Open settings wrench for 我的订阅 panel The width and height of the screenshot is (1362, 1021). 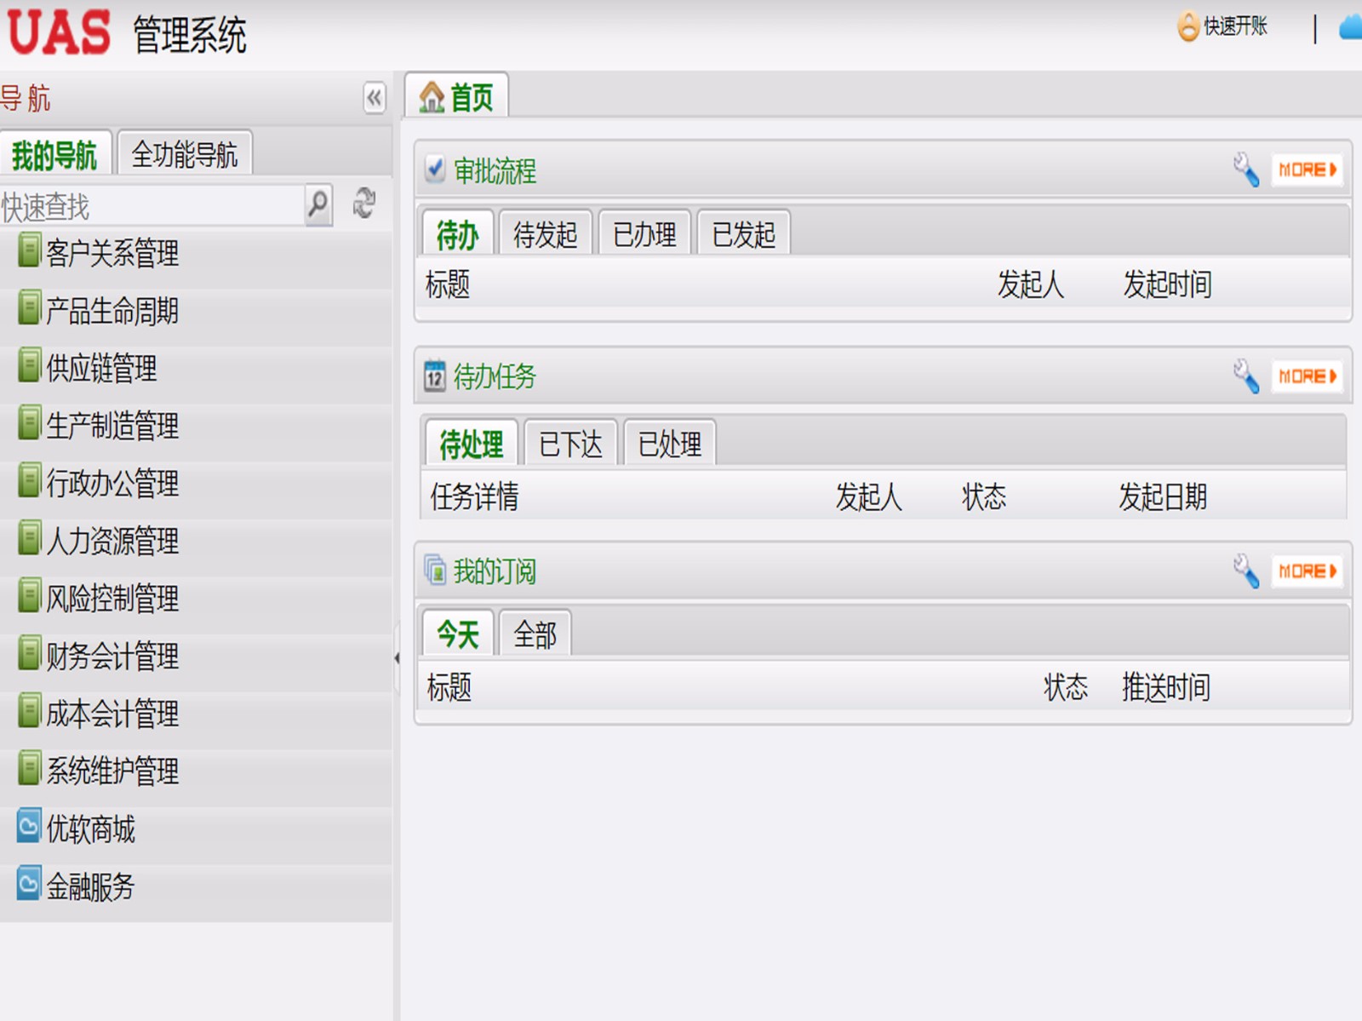(1246, 571)
